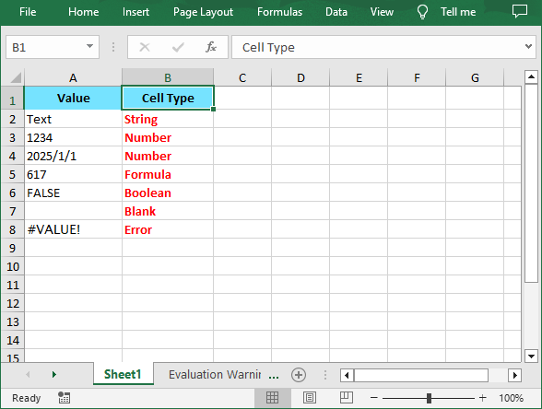Select column D header

tap(300, 77)
